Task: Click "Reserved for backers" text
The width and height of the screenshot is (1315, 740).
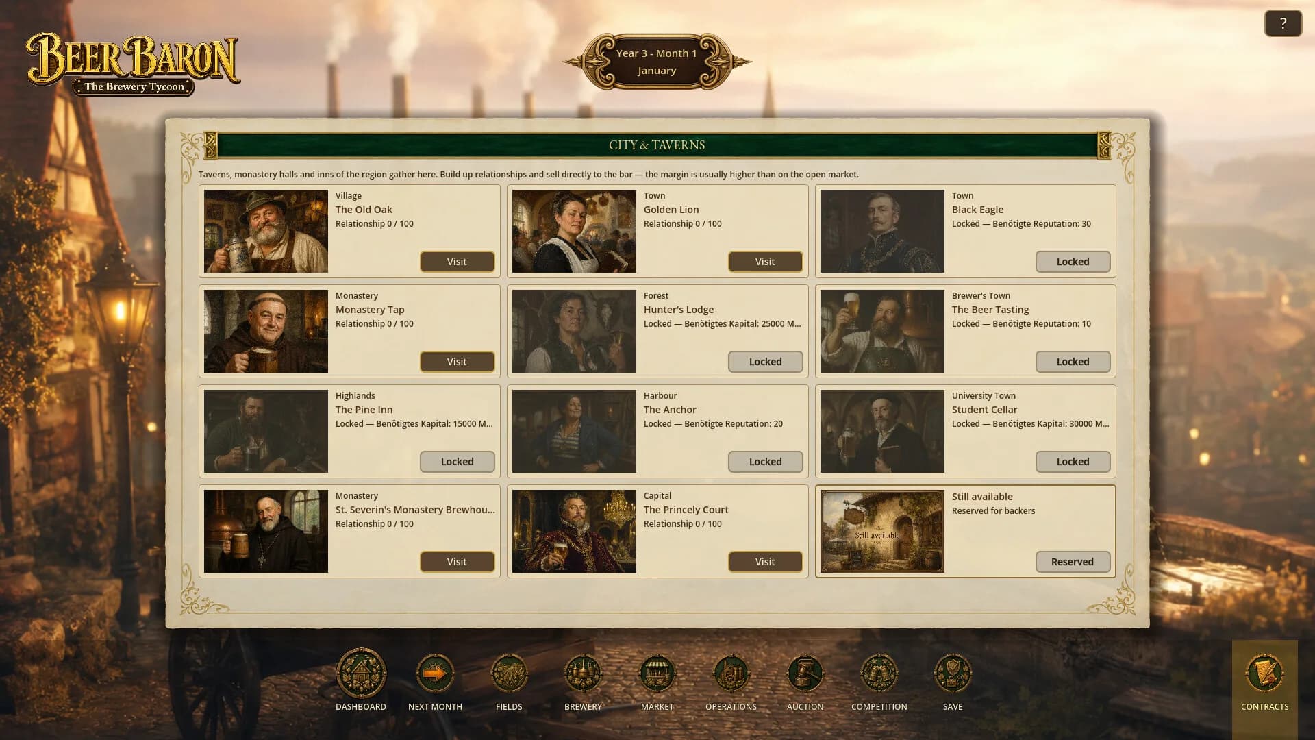Action: tap(993, 511)
